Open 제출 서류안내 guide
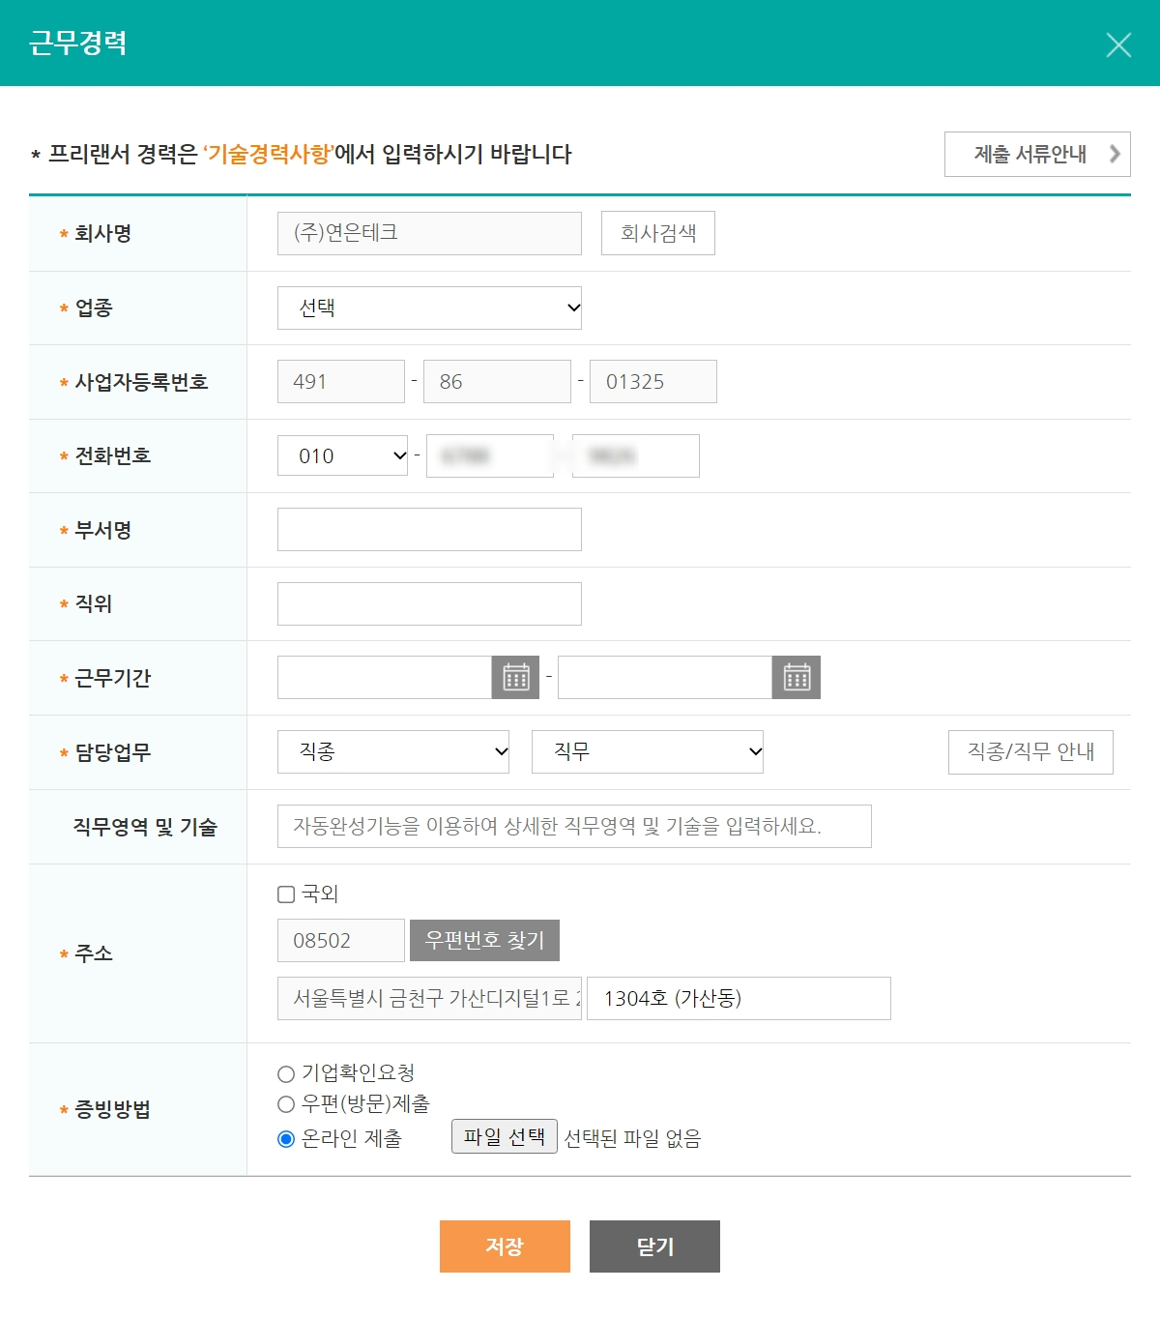 [x=1037, y=154]
